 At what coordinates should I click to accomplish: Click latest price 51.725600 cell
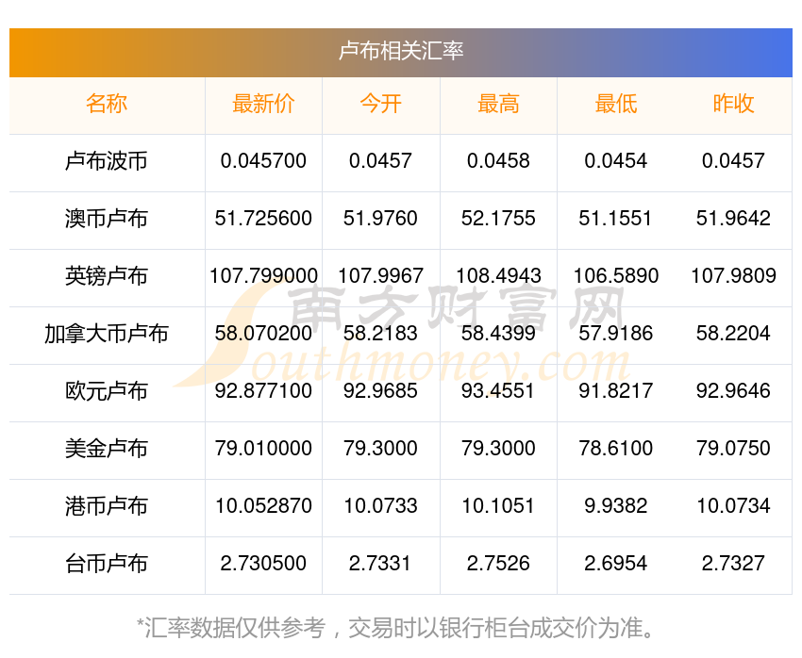263,219
